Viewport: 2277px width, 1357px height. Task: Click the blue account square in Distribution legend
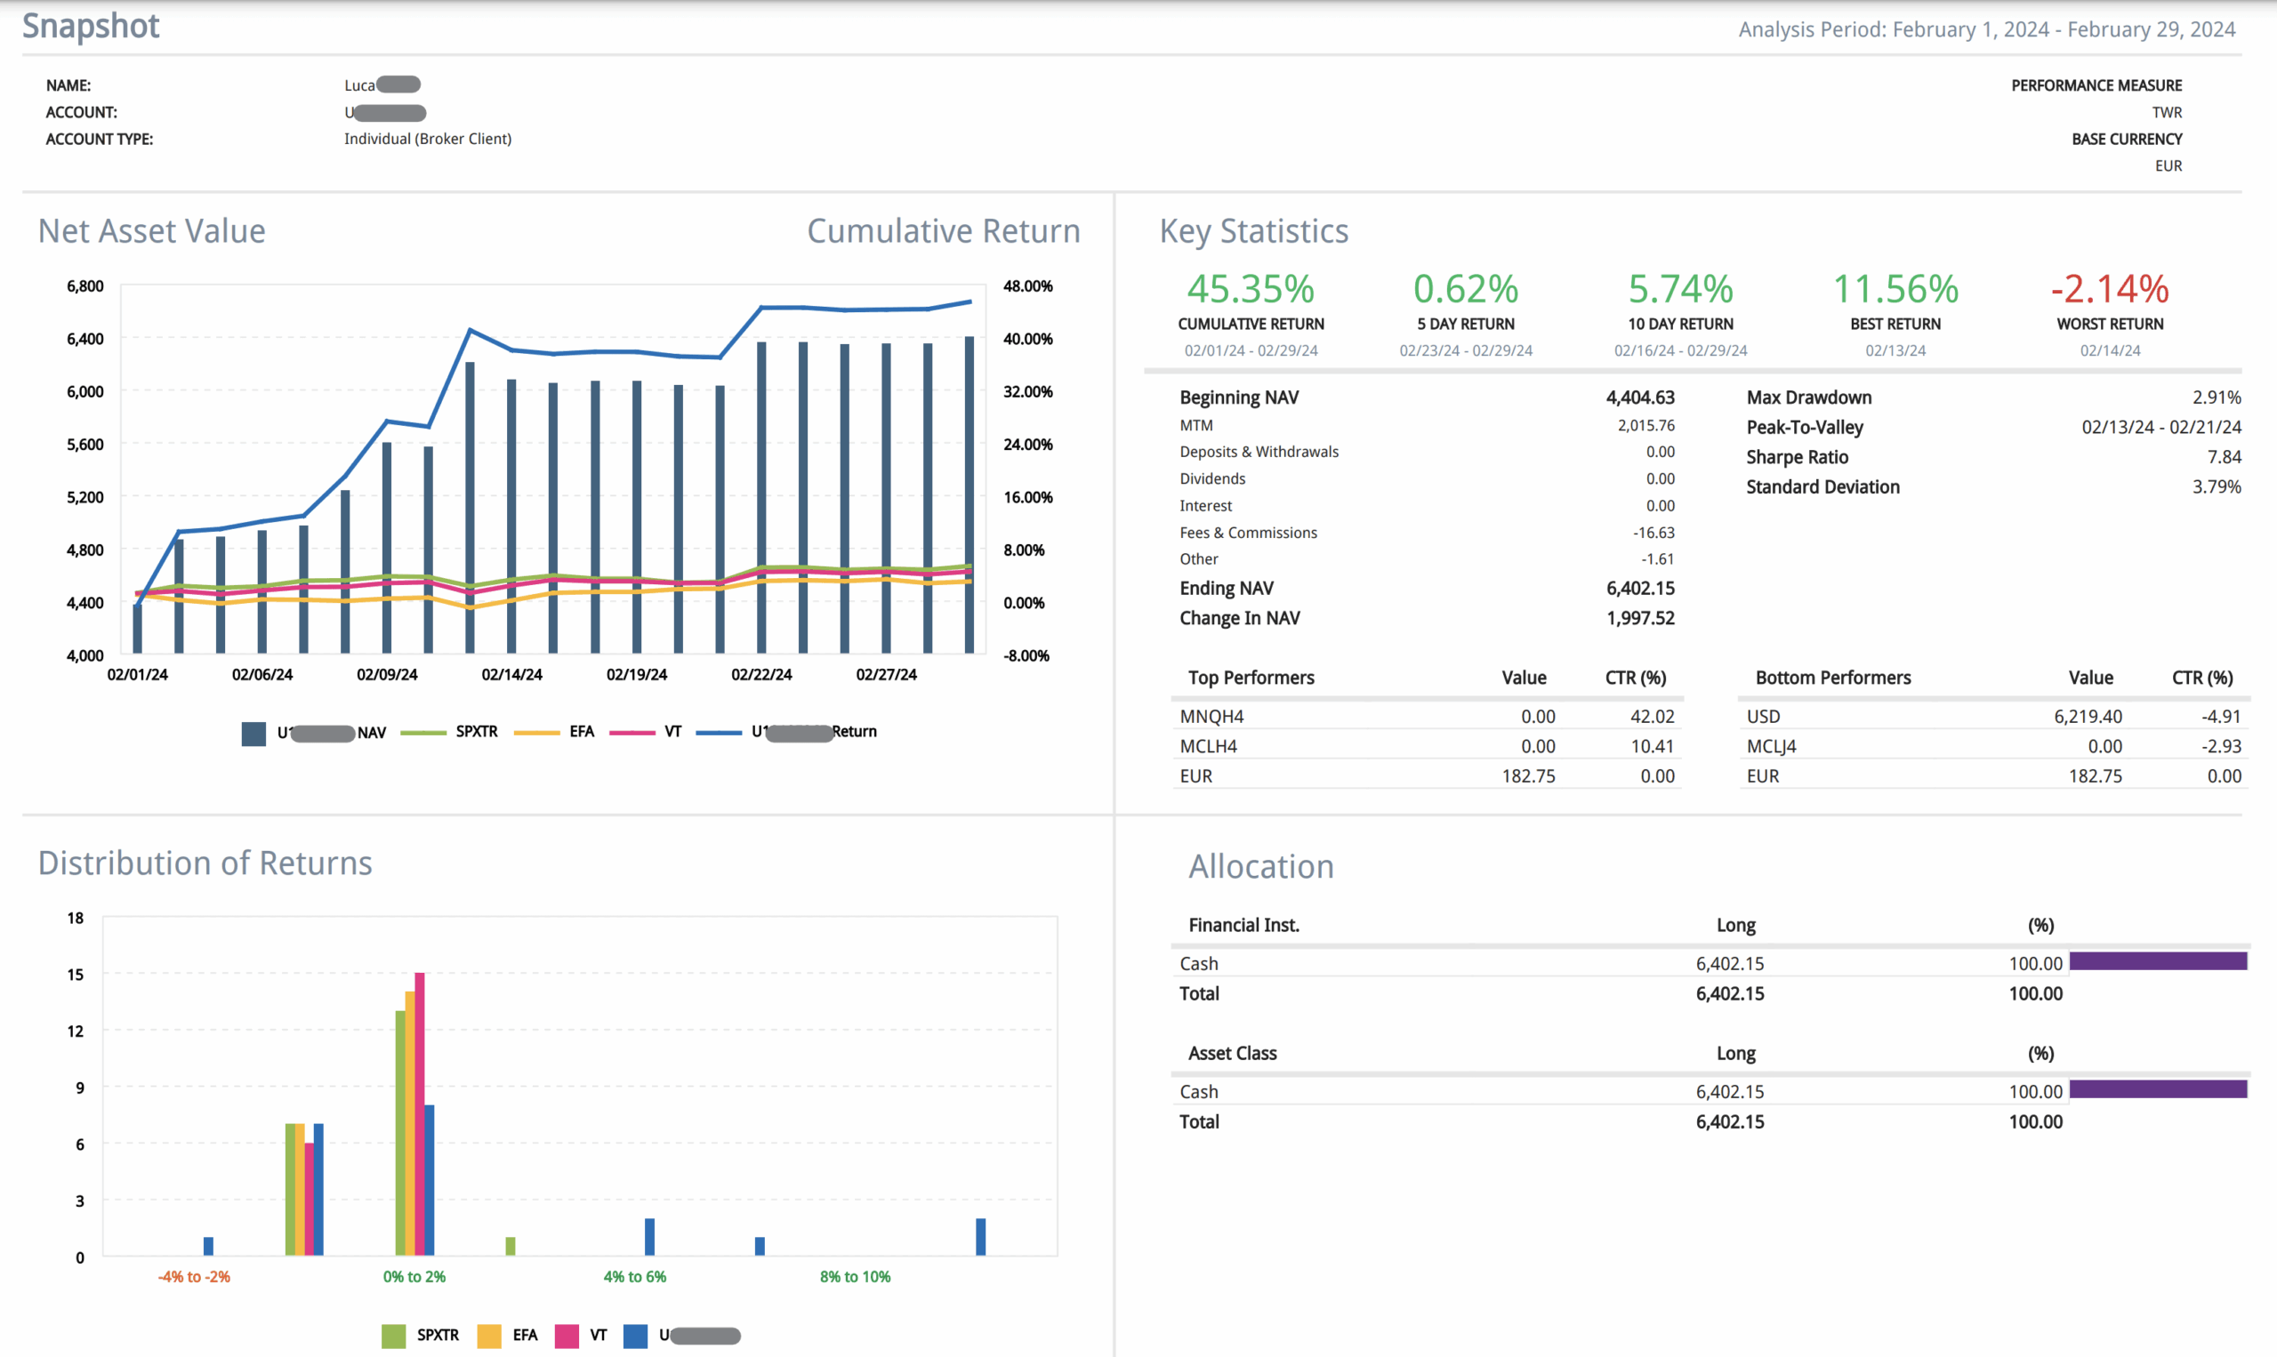click(x=636, y=1336)
